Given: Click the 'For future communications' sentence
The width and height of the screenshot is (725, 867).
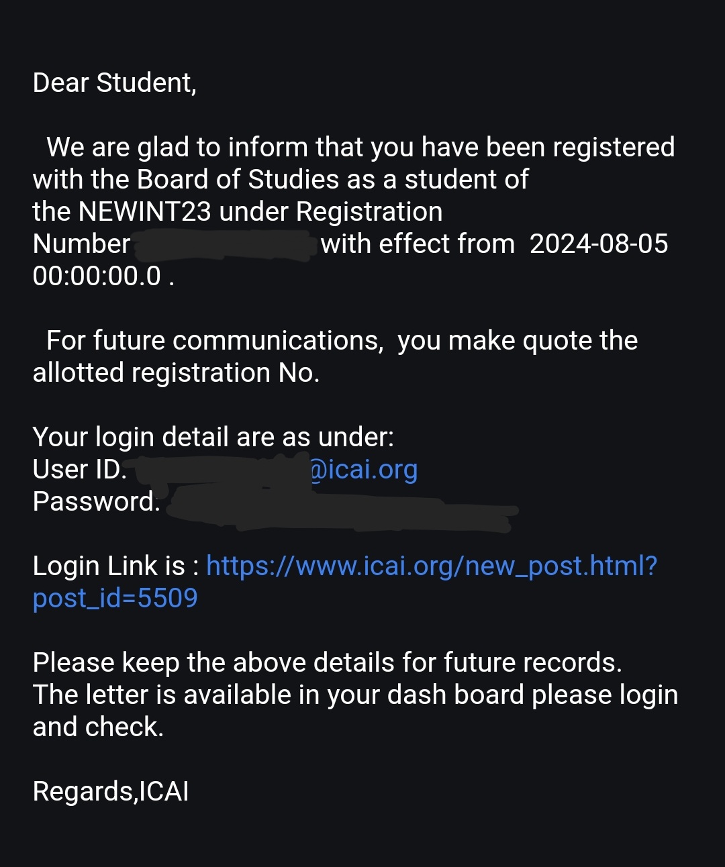Looking at the screenshot, I should click(342, 341).
